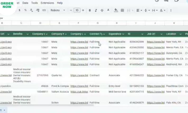The height and width of the screenshot is (113, 188).
Task: Open the Contract Type filter dropdown
Action: (x=104, y=34)
